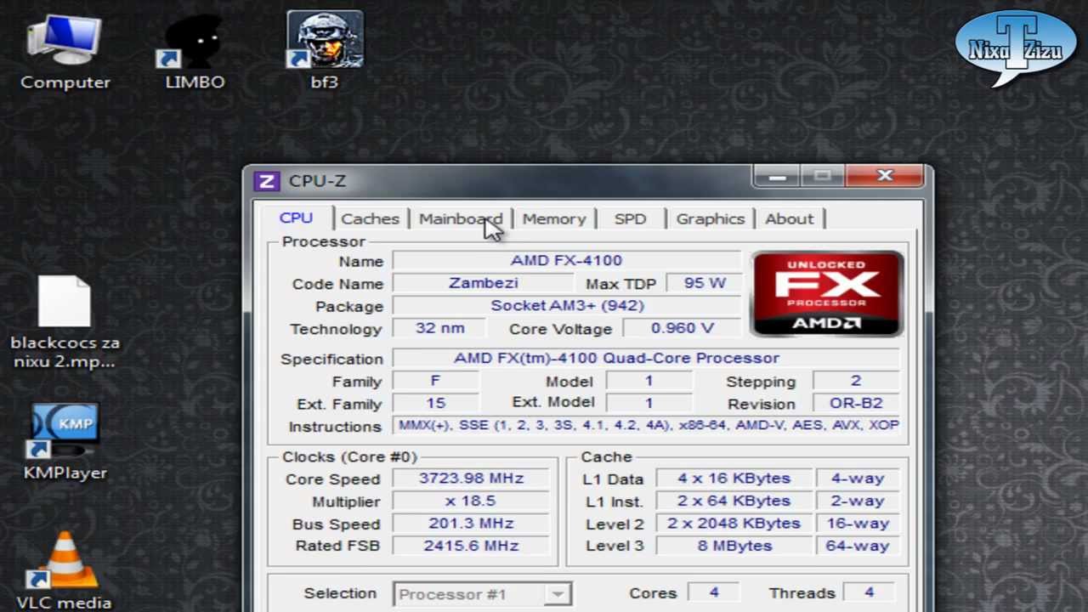1088x612 pixels.
Task: Open the Processor #1 selection dropdown
Action: pos(483,594)
